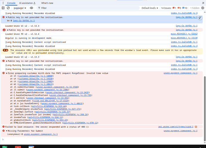Open bn @ logs-Cp_UbYQd.js:1 stack link

point(24,21)
